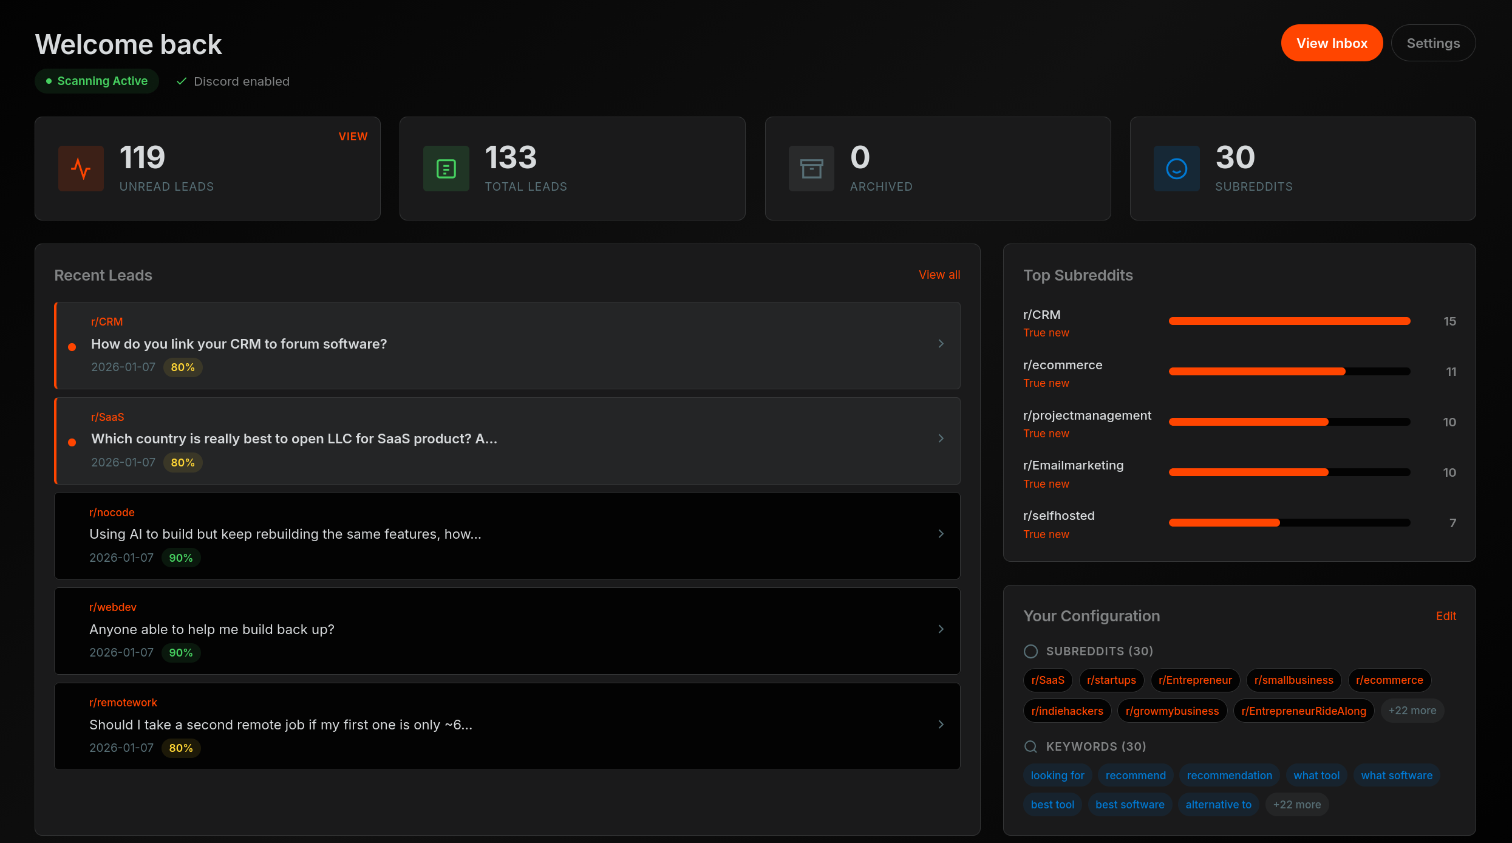1512x843 pixels.
Task: Click the arrow on the r/remotework lead
Action: tap(941, 724)
